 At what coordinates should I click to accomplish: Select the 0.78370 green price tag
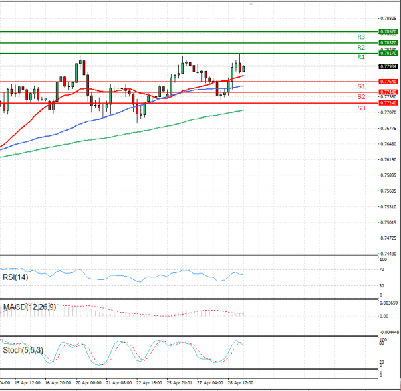388,42
